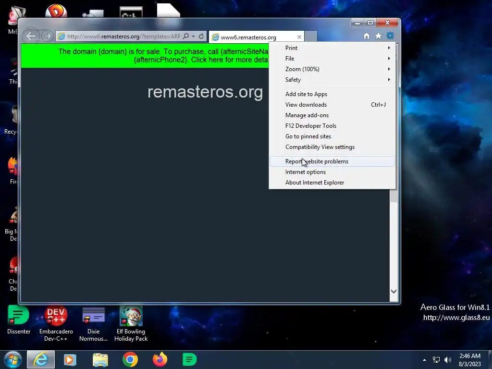Screen dimensions: 492x369
Task: Refresh the page with reload icon
Action: pyautogui.click(x=201, y=36)
